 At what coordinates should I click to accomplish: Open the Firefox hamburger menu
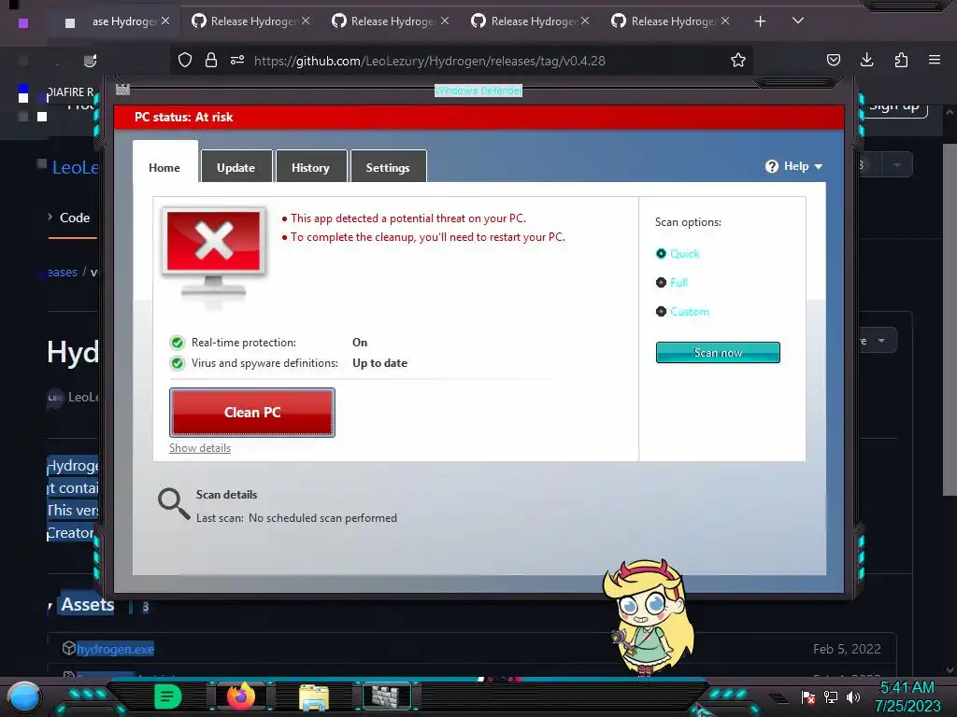[x=935, y=60]
